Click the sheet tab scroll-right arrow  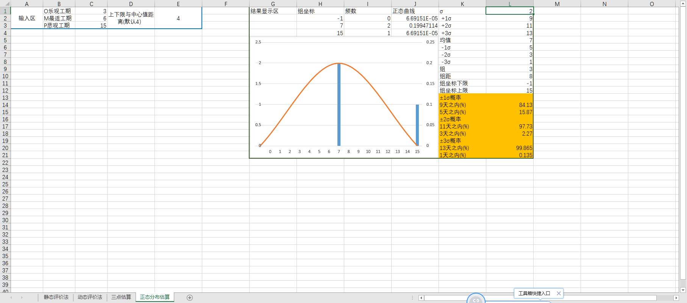22,298
